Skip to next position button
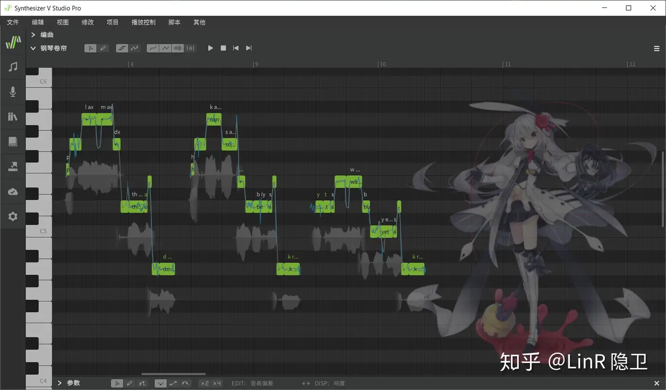The height and width of the screenshot is (390, 666). click(249, 48)
